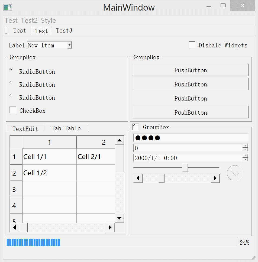Click the 24% progress text
This screenshot has height=262, width=258.
click(244, 242)
